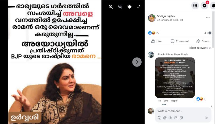Expand Most relevant comment sorting
This screenshot has width=215, height=124.
coord(200,48)
